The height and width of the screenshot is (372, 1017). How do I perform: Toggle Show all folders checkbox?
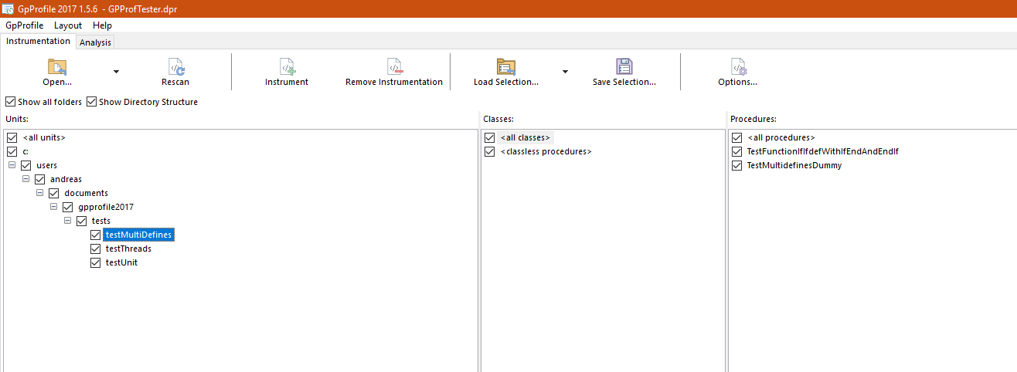pos(11,102)
